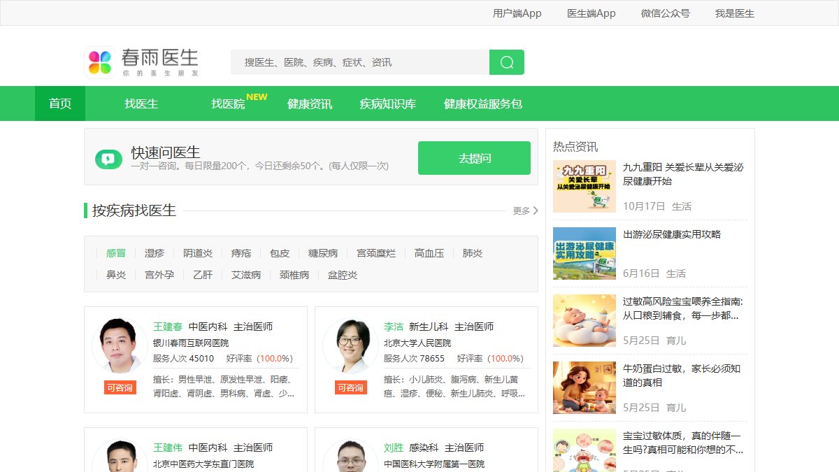Choose the 艾滋病 disease filter
Viewport: 839px width, 472px height.
(x=246, y=275)
